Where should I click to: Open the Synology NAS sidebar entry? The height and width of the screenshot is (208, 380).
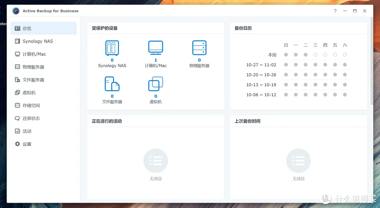[x=36, y=41]
